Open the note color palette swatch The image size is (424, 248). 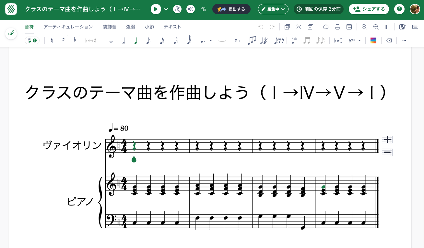tap(373, 40)
